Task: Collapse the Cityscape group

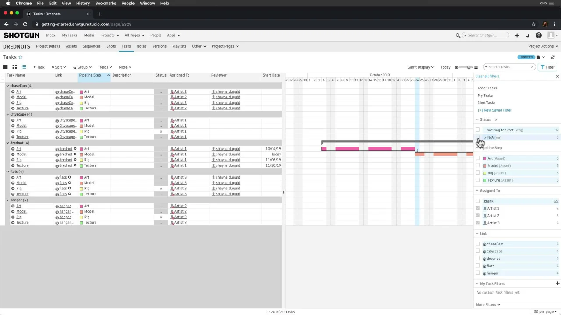Action: tap(7, 114)
